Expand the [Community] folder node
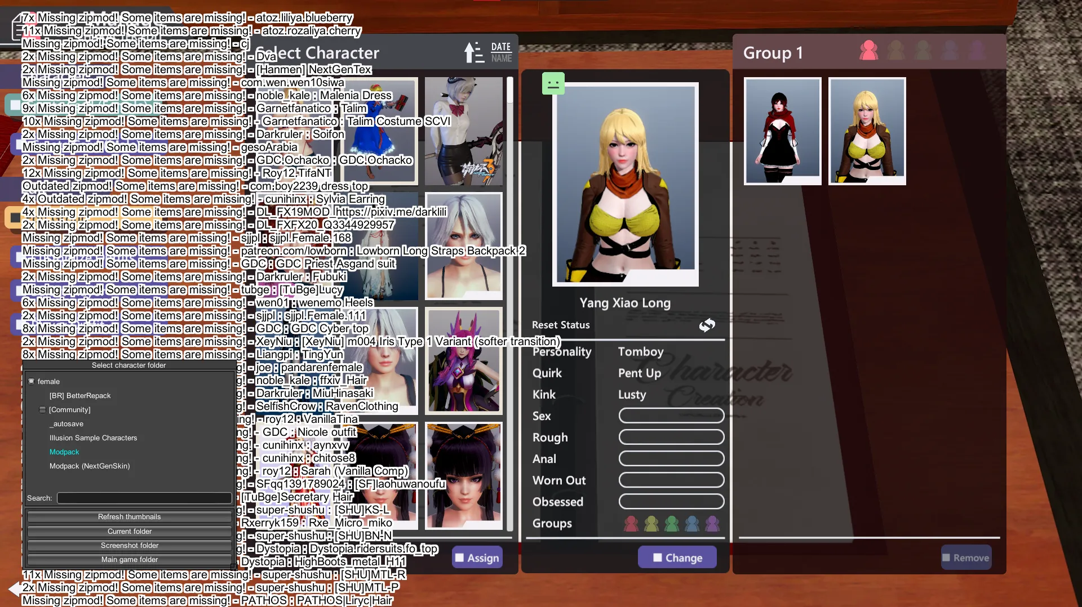 [x=42, y=409]
